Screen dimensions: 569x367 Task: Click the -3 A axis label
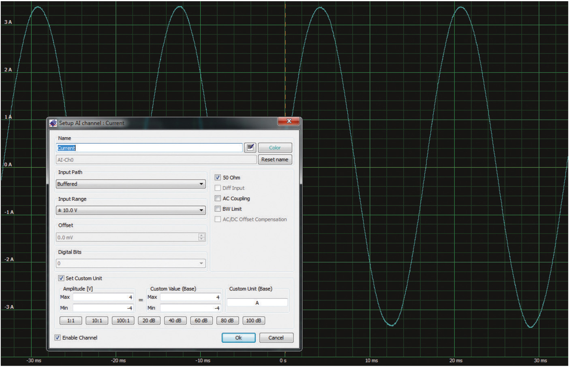[9, 307]
